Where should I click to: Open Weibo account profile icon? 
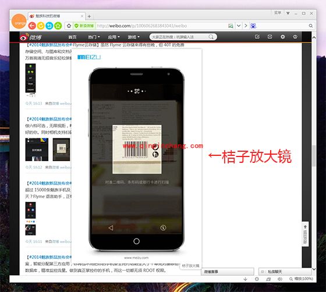pyautogui.click(x=295, y=37)
